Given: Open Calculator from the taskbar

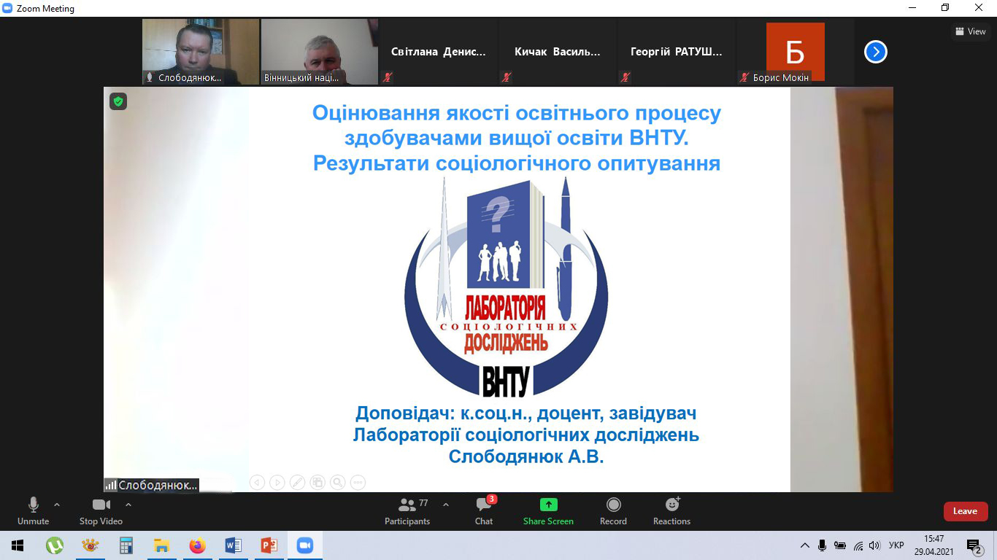Looking at the screenshot, I should pos(126,545).
